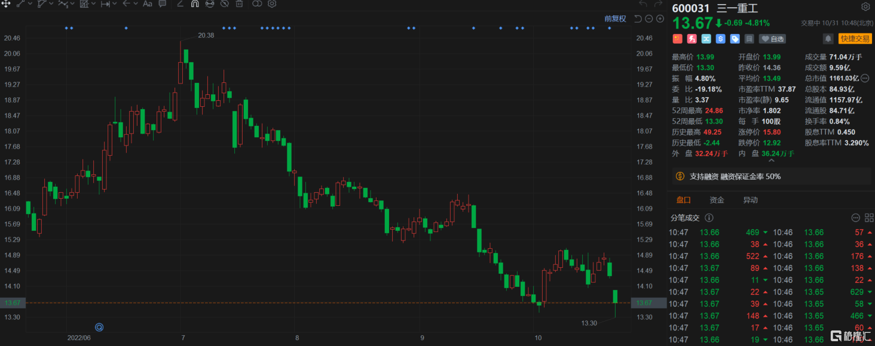Image resolution: width=875 pixels, height=346 pixels.
Task: Toggle the magnet snap mode
Action: [195, 3]
